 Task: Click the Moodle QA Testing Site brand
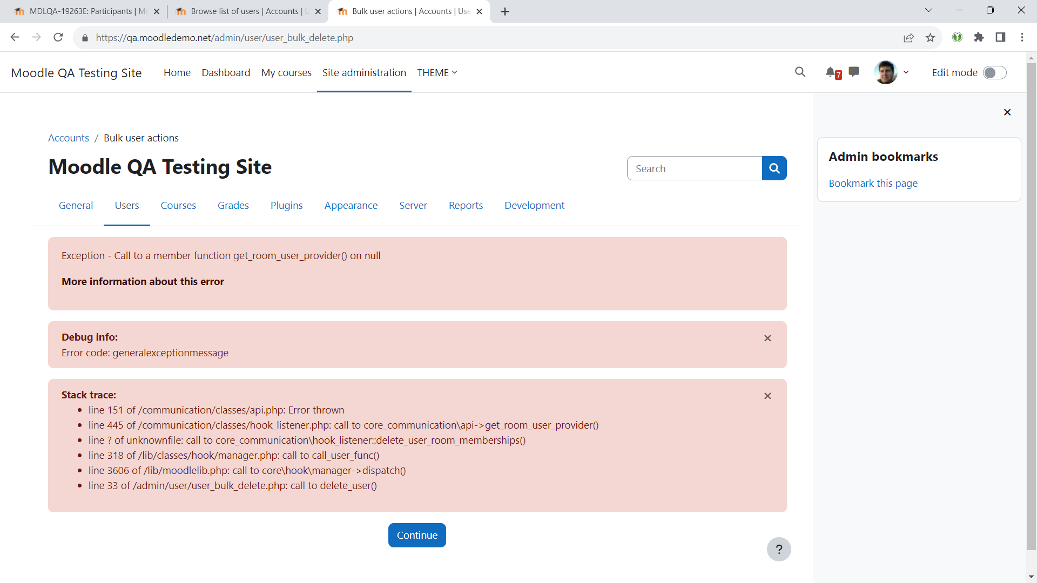76,73
